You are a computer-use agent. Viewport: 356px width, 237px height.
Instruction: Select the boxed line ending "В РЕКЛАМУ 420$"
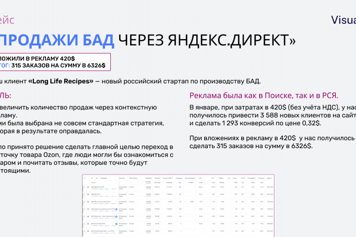[37, 59]
